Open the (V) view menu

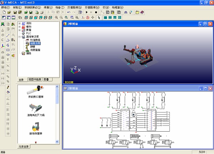(x=48, y=7)
